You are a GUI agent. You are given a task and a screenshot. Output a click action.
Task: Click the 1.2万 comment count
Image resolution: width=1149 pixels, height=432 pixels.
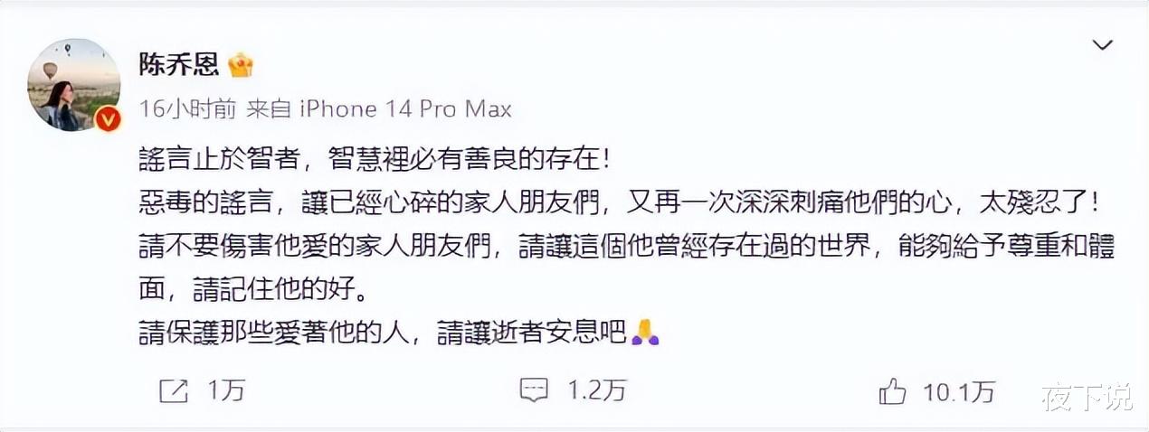coord(596,390)
